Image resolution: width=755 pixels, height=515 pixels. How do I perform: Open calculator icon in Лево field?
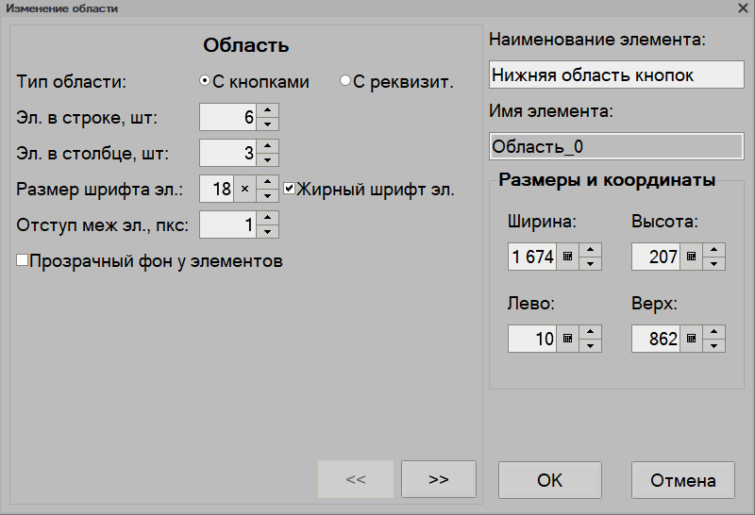click(568, 339)
